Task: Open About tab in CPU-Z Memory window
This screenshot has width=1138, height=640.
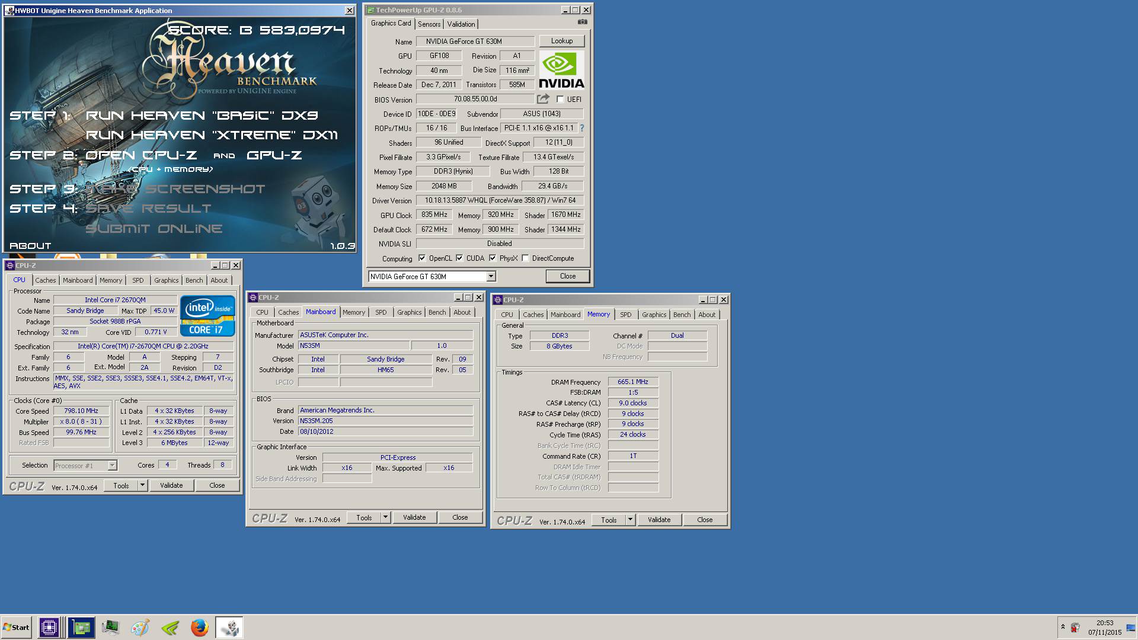Action: [x=707, y=315]
